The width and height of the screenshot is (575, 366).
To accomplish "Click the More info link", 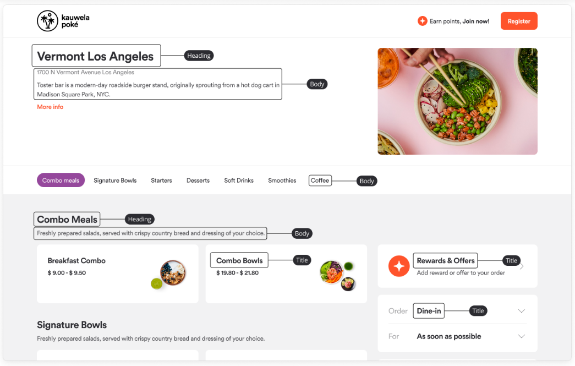I will (x=50, y=107).
